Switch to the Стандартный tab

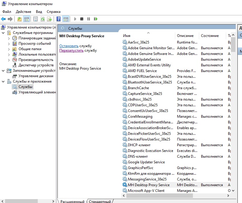point(100,201)
